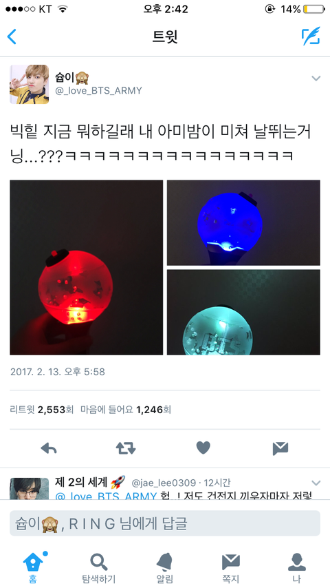This screenshot has width=330, height=588.
Task: Switch to 탐색하기 search tab
Action: [x=99, y=568]
